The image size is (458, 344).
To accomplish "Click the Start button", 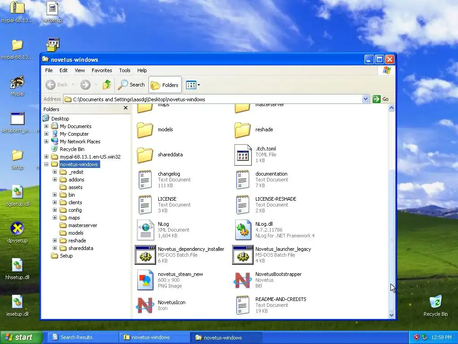I will coord(21,337).
